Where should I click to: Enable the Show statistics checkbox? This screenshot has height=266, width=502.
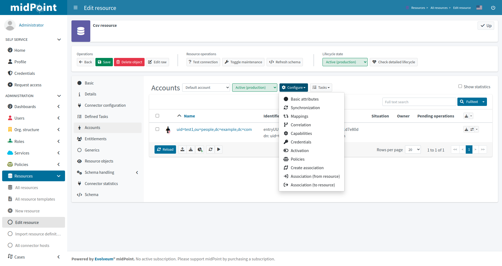point(460,86)
